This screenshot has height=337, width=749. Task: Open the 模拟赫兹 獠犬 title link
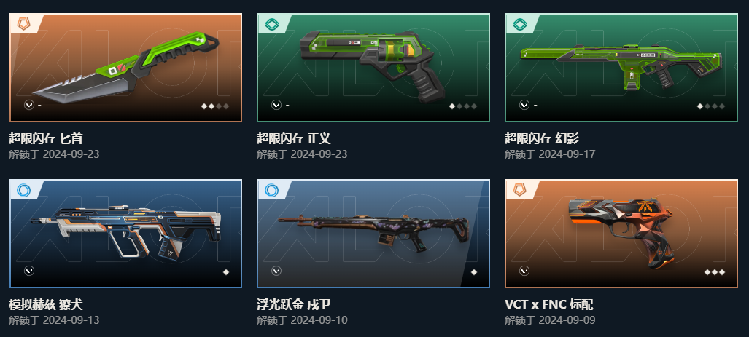[46, 304]
